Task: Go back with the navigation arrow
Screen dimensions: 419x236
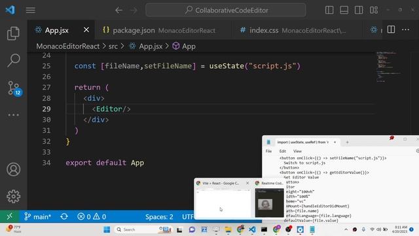Action: coord(118,10)
